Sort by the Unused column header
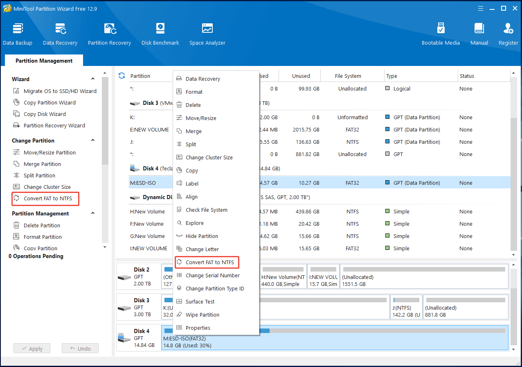Viewport: 522px width, 367px height. [301, 76]
